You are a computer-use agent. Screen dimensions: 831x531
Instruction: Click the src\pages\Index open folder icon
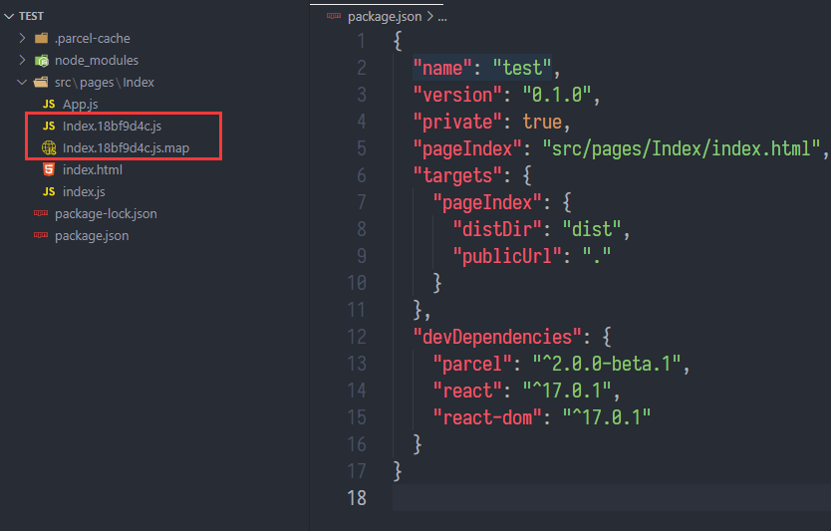tap(41, 82)
